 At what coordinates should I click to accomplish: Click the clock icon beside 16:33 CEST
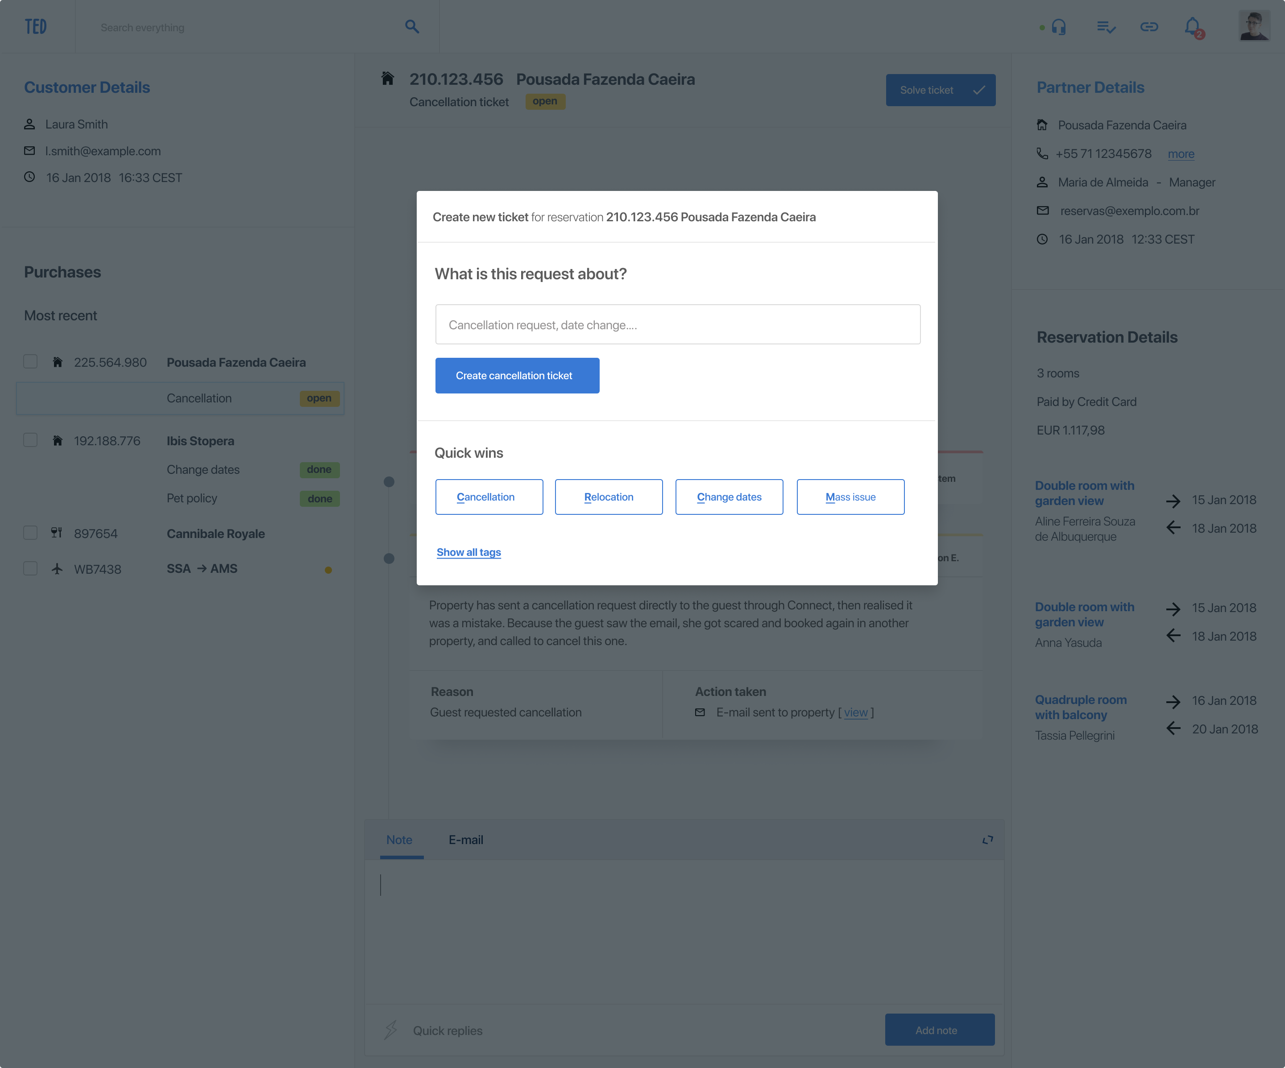(29, 177)
